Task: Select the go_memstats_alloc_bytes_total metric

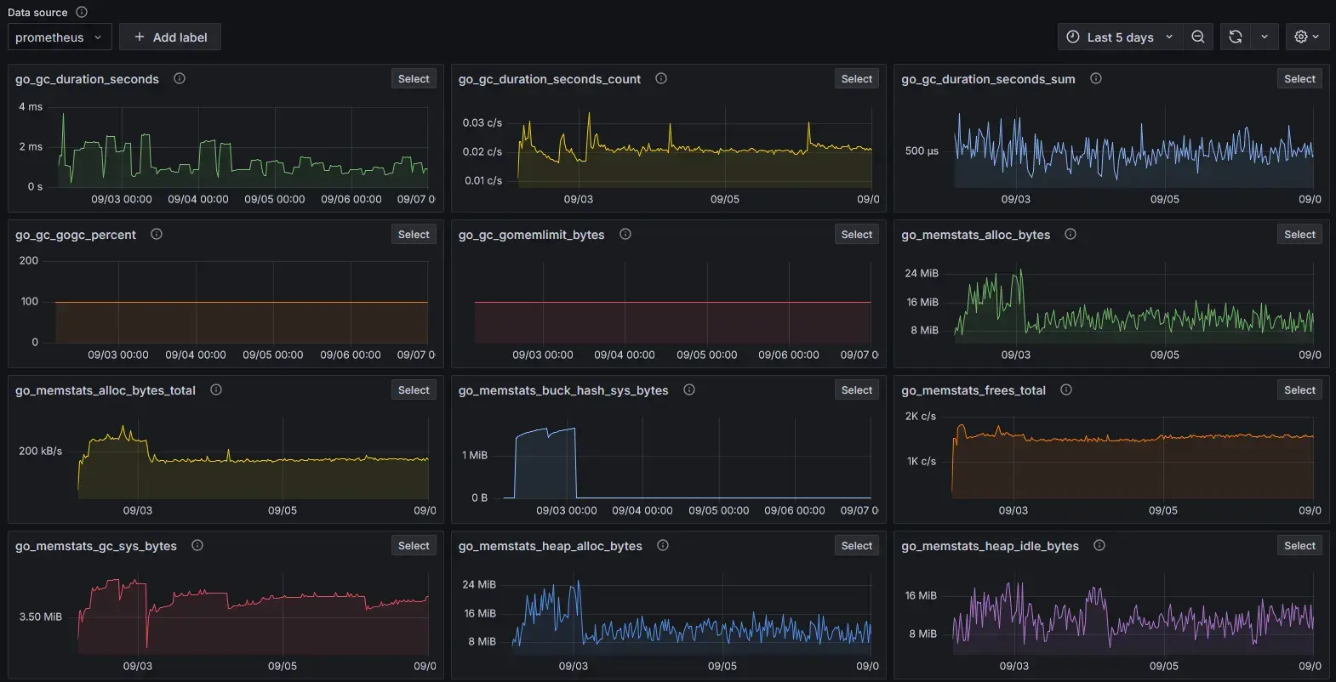Action: coord(414,390)
